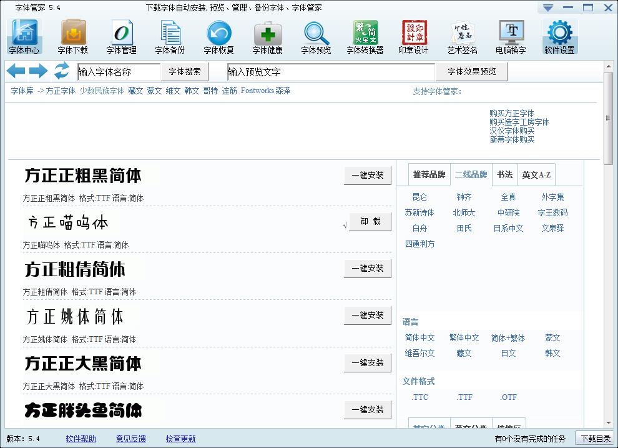This screenshot has height=448, width=618.
Task: Open the 购买方正字体 link
Action: [512, 114]
